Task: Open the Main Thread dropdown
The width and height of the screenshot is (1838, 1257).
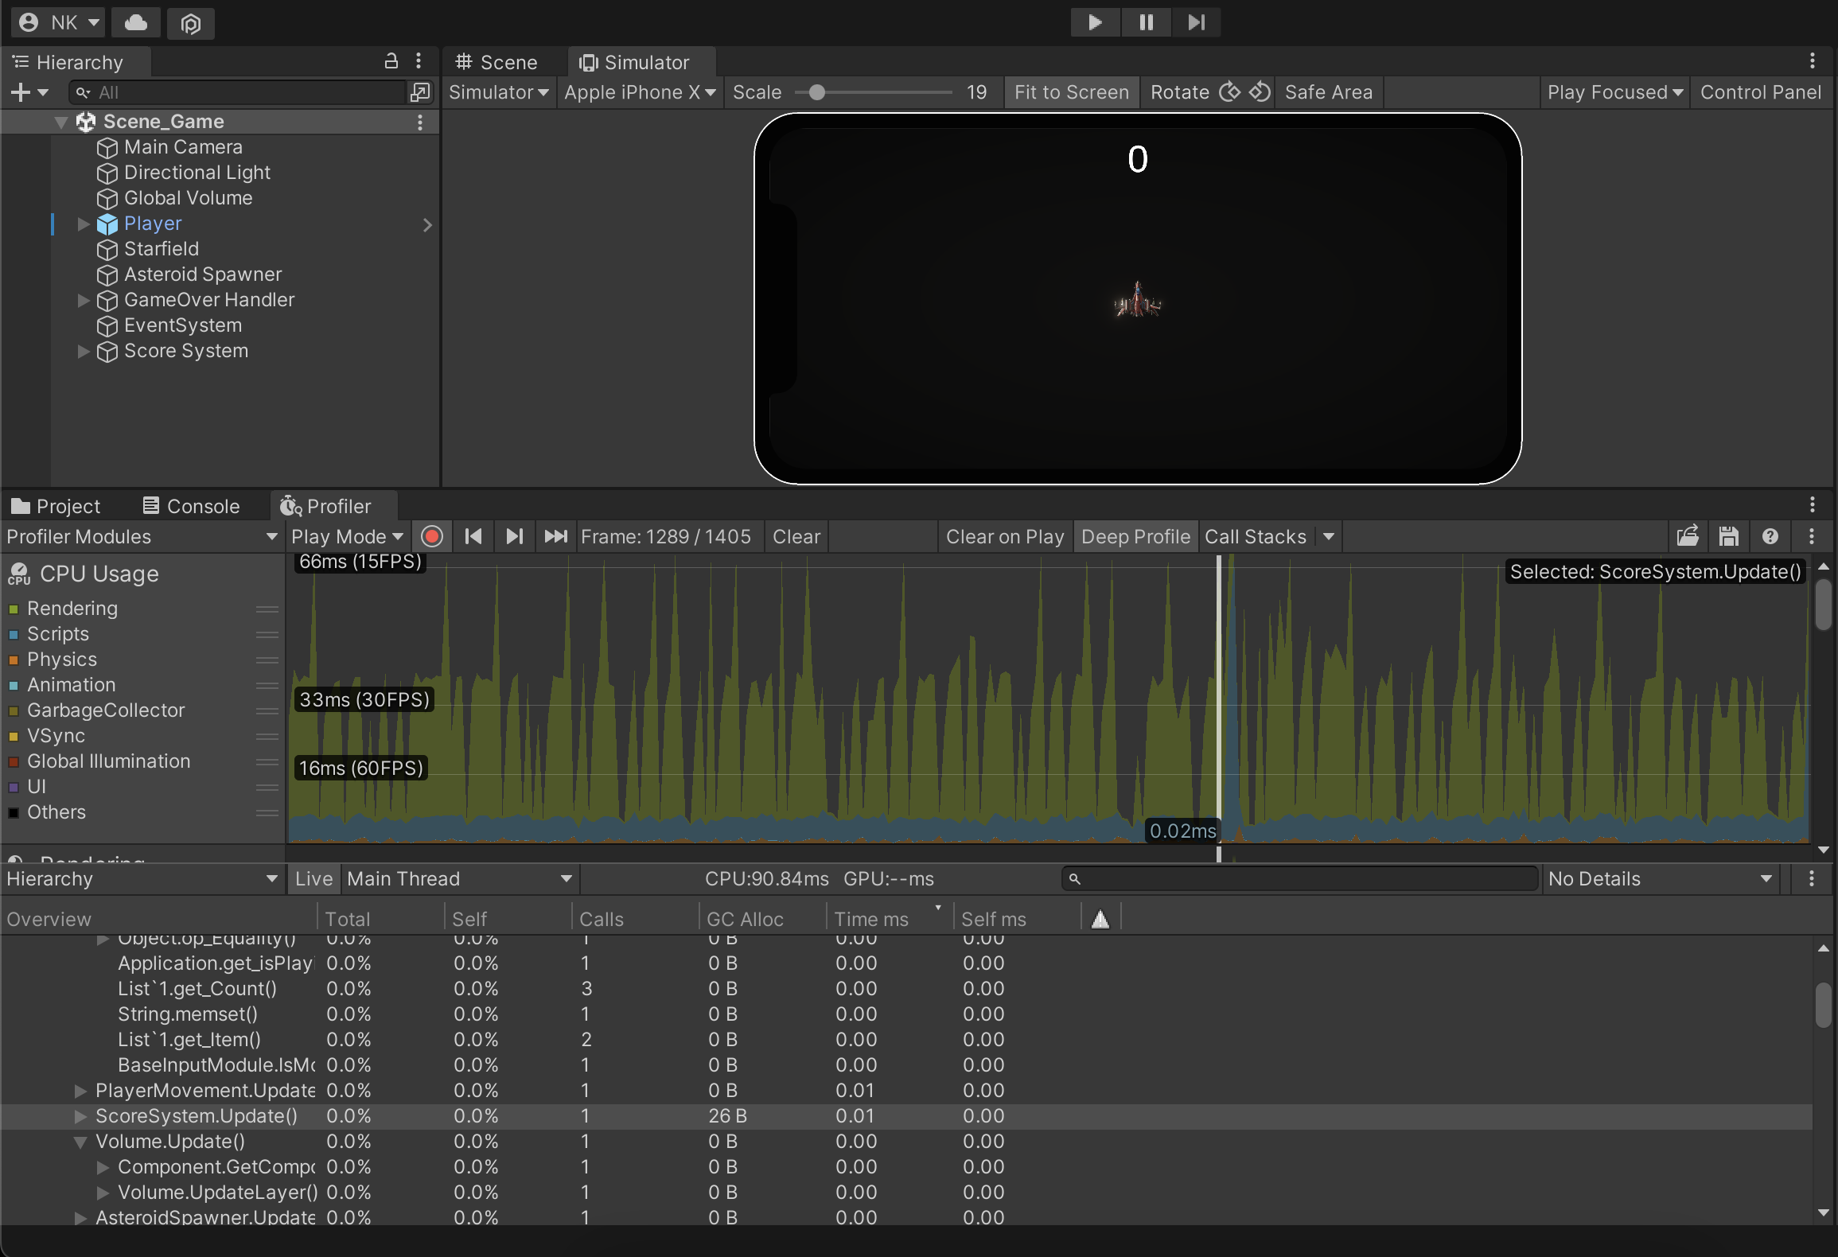Action: pyautogui.click(x=459, y=878)
